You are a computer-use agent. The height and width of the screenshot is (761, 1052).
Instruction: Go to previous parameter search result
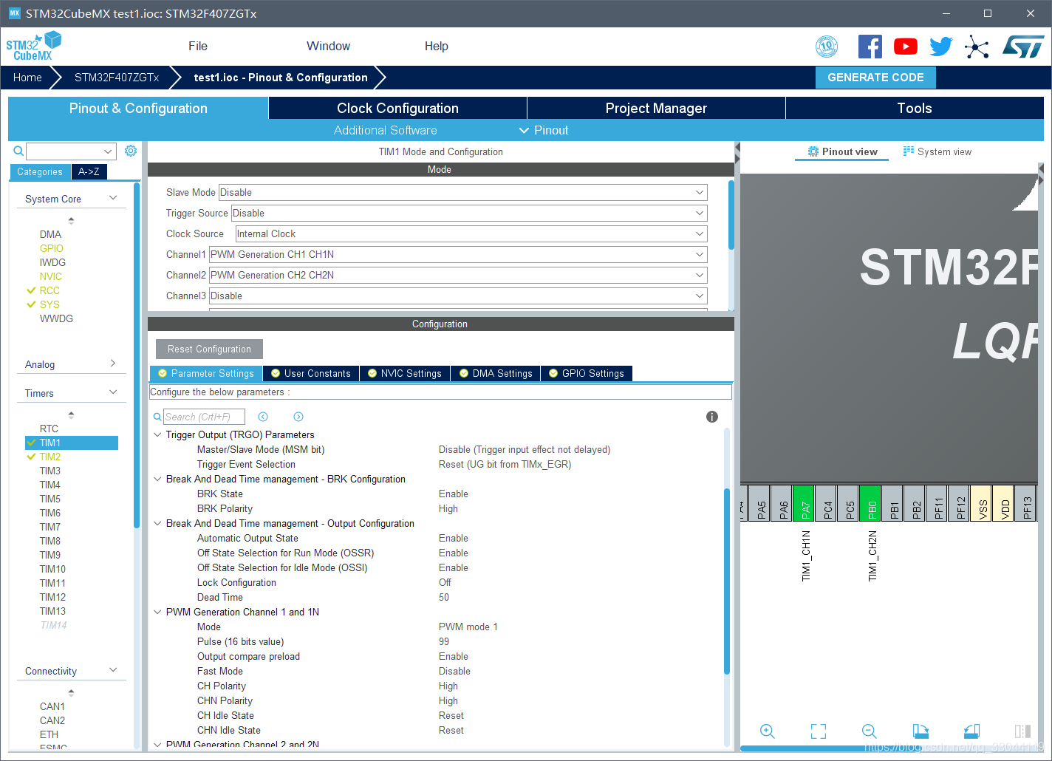point(263,417)
